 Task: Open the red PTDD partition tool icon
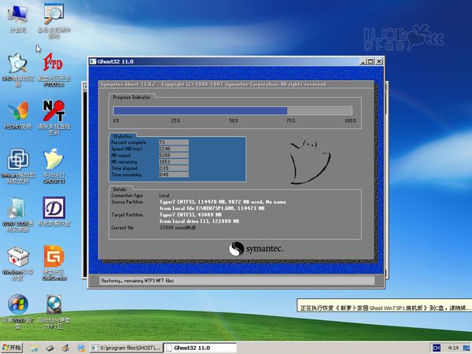53,63
